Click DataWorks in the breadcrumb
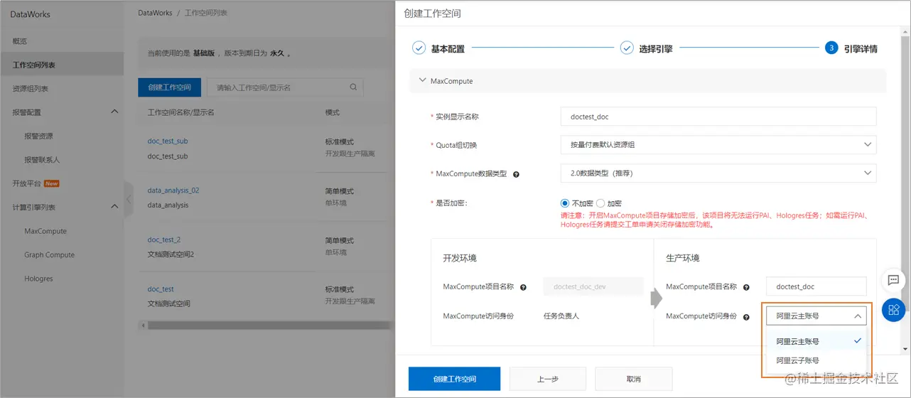This screenshot has height=398, width=911. pyautogui.click(x=155, y=13)
